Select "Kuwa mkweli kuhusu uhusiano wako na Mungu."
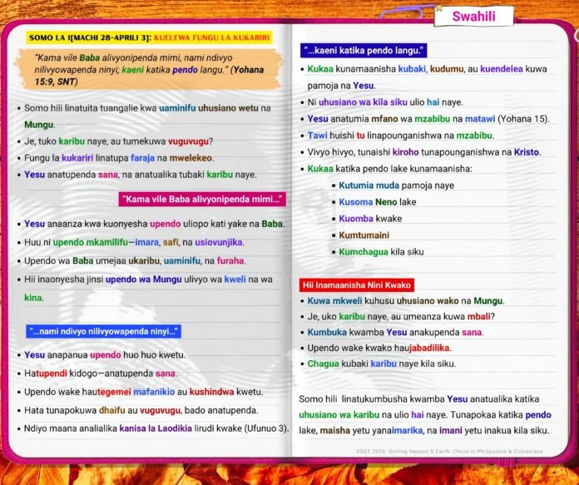This screenshot has height=485, width=579. [x=406, y=301]
